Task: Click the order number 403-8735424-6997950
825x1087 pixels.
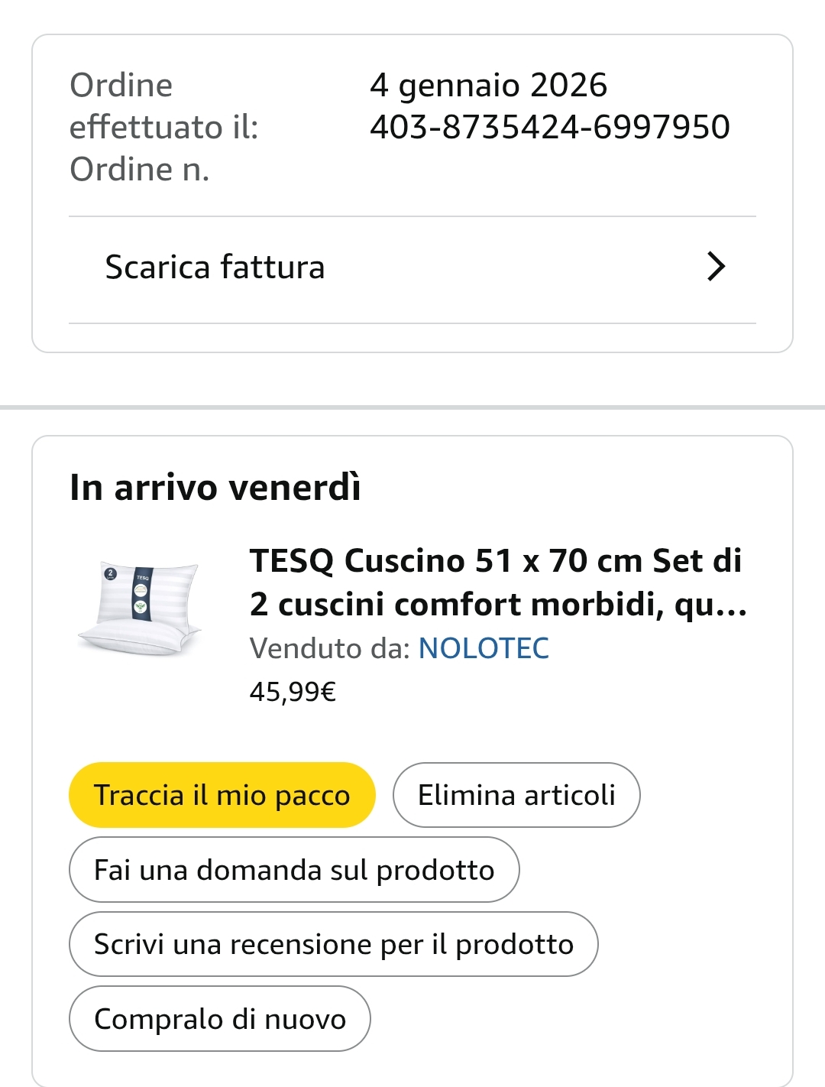Action: coord(549,127)
